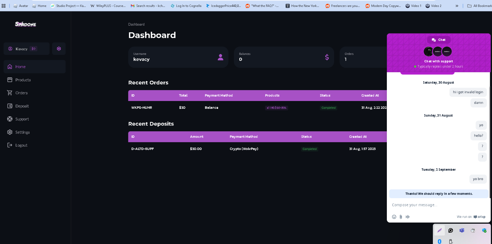Screen dimensions: 492x244
Task: Click the Products storefront icon
Action: click(x=10, y=80)
